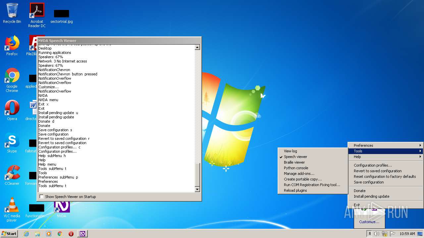
Task: Choose Create portable copy... menu item
Action: point(312,179)
